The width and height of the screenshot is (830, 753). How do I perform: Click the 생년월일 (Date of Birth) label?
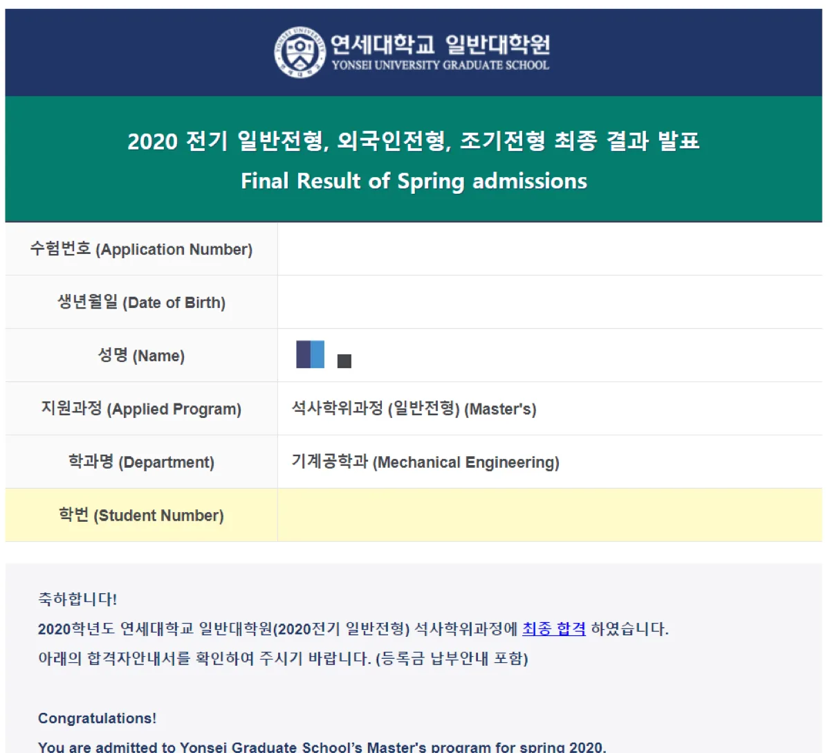141,302
